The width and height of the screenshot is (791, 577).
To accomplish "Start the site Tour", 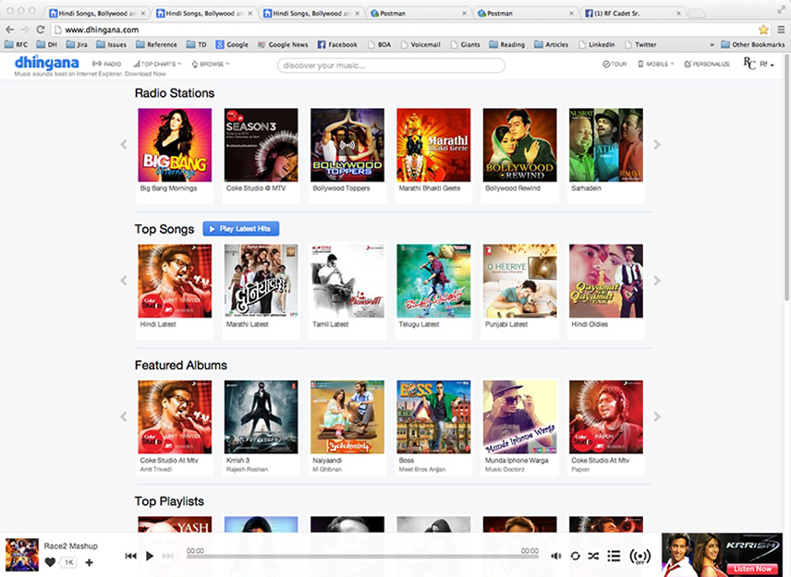I will click(x=615, y=64).
